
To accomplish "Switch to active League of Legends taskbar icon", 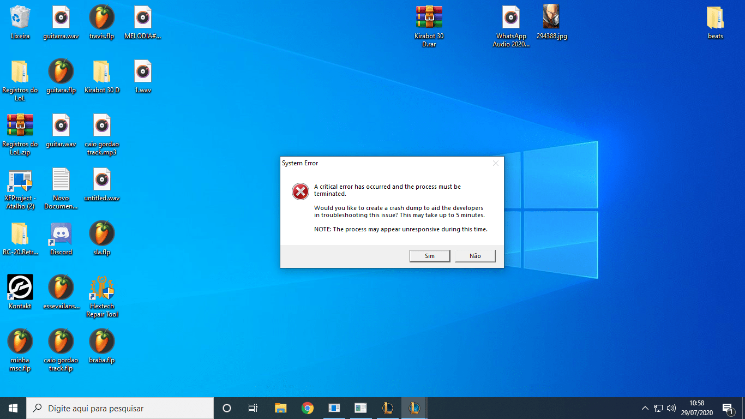I will coord(414,408).
